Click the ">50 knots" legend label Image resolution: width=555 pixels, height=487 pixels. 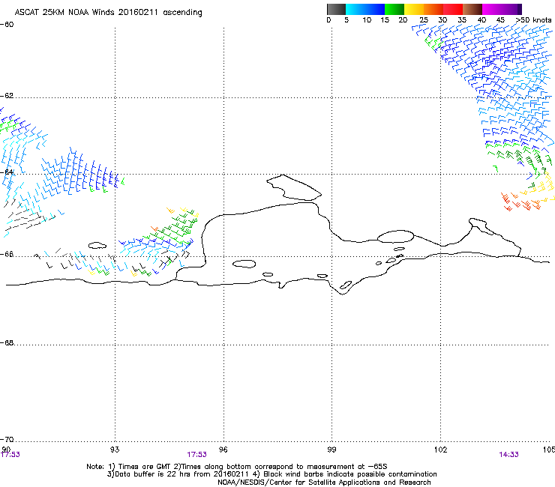(533, 20)
